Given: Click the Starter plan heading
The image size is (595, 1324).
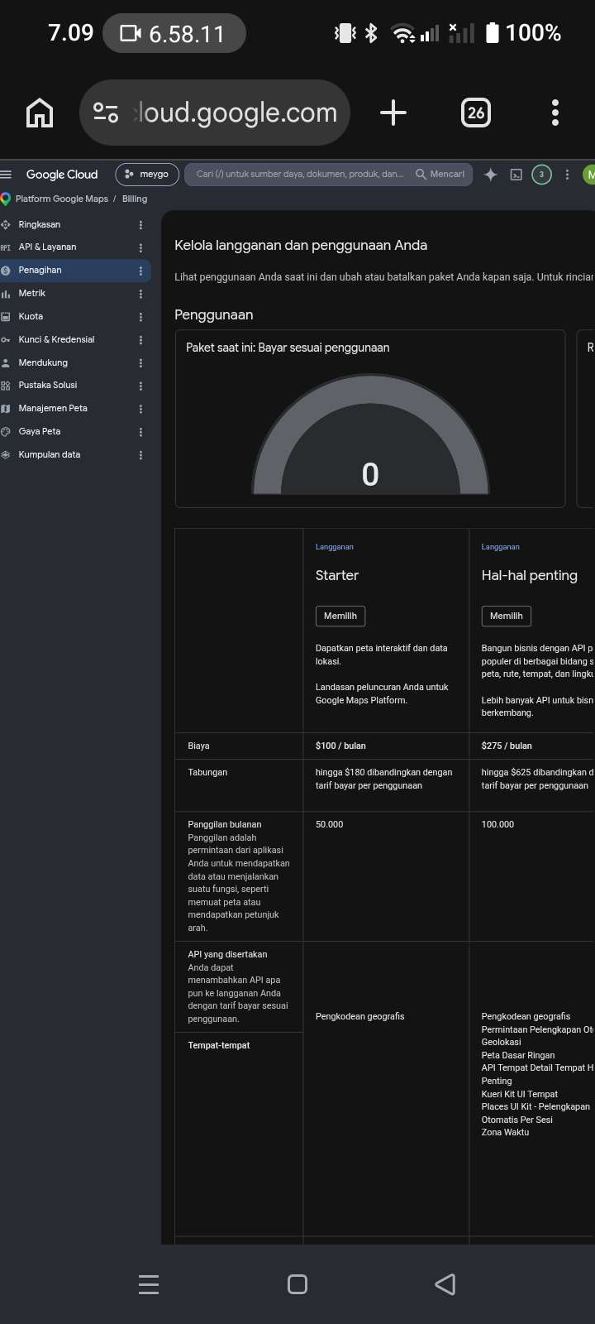Looking at the screenshot, I should [x=337, y=575].
